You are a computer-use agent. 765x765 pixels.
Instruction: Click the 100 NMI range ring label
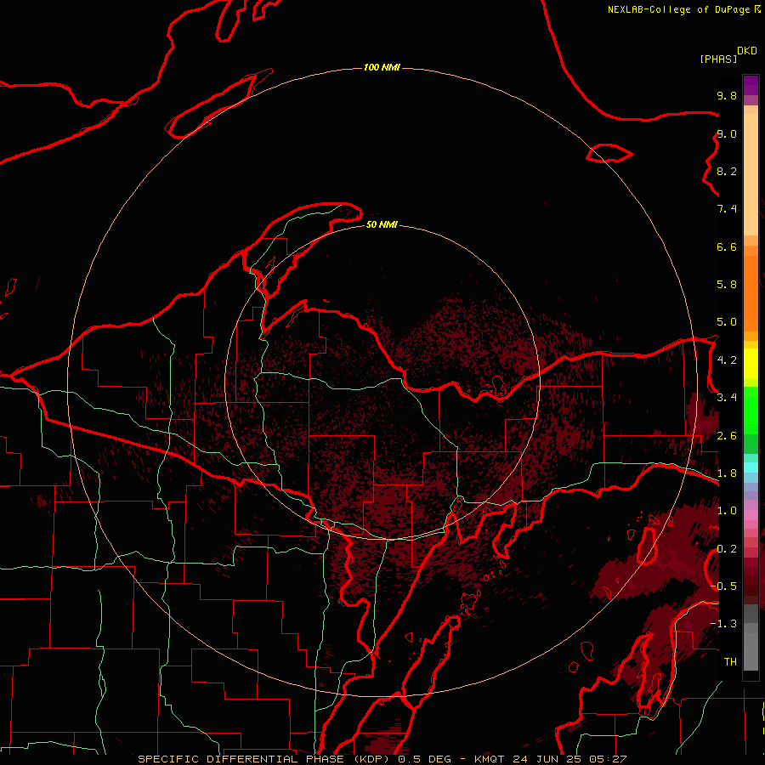(x=382, y=67)
